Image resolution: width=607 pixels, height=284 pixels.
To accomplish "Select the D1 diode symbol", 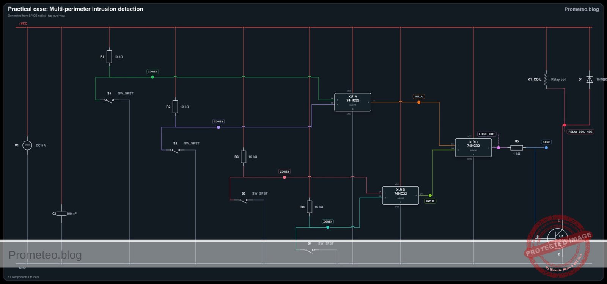I will pyautogui.click(x=590, y=79).
